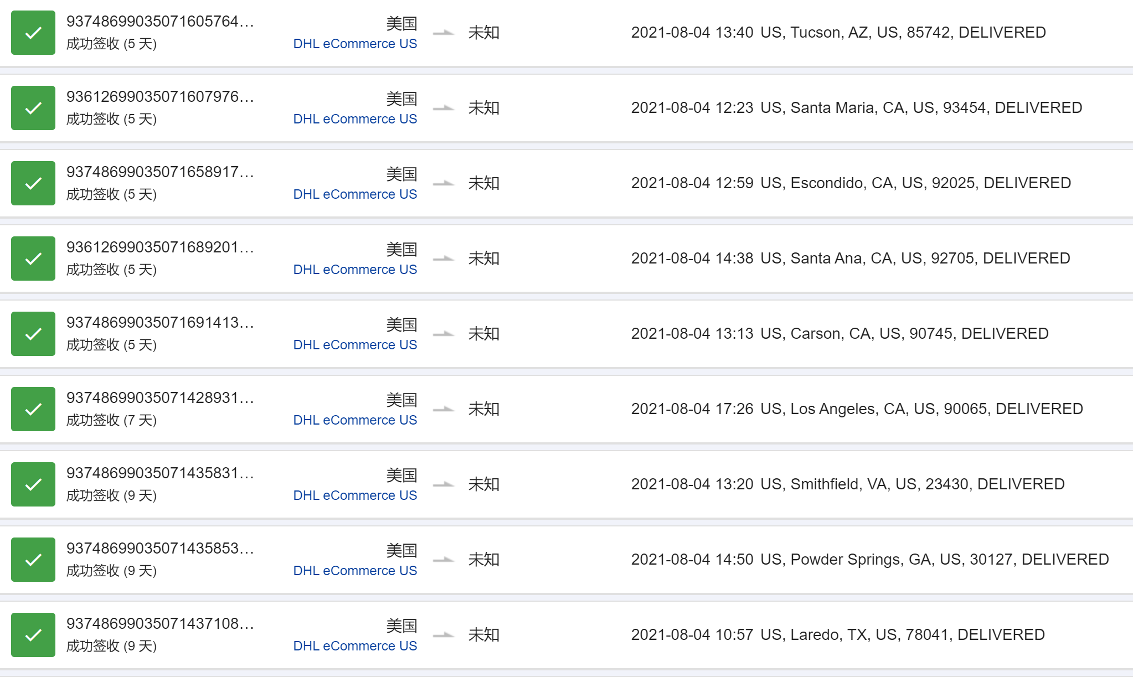Viewport: 1133px width, 677px height.
Task: Click green status icon for Carson delivery
Action: 33,334
